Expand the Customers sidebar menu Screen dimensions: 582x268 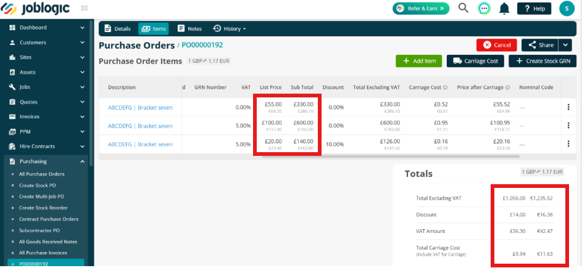tap(47, 43)
